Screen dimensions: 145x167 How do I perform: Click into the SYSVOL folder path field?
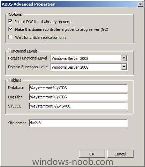(78, 106)
